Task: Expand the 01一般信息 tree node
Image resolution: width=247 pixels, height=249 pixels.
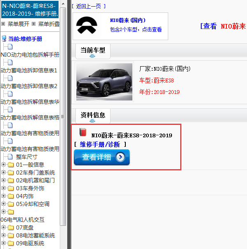Action: 3,165
